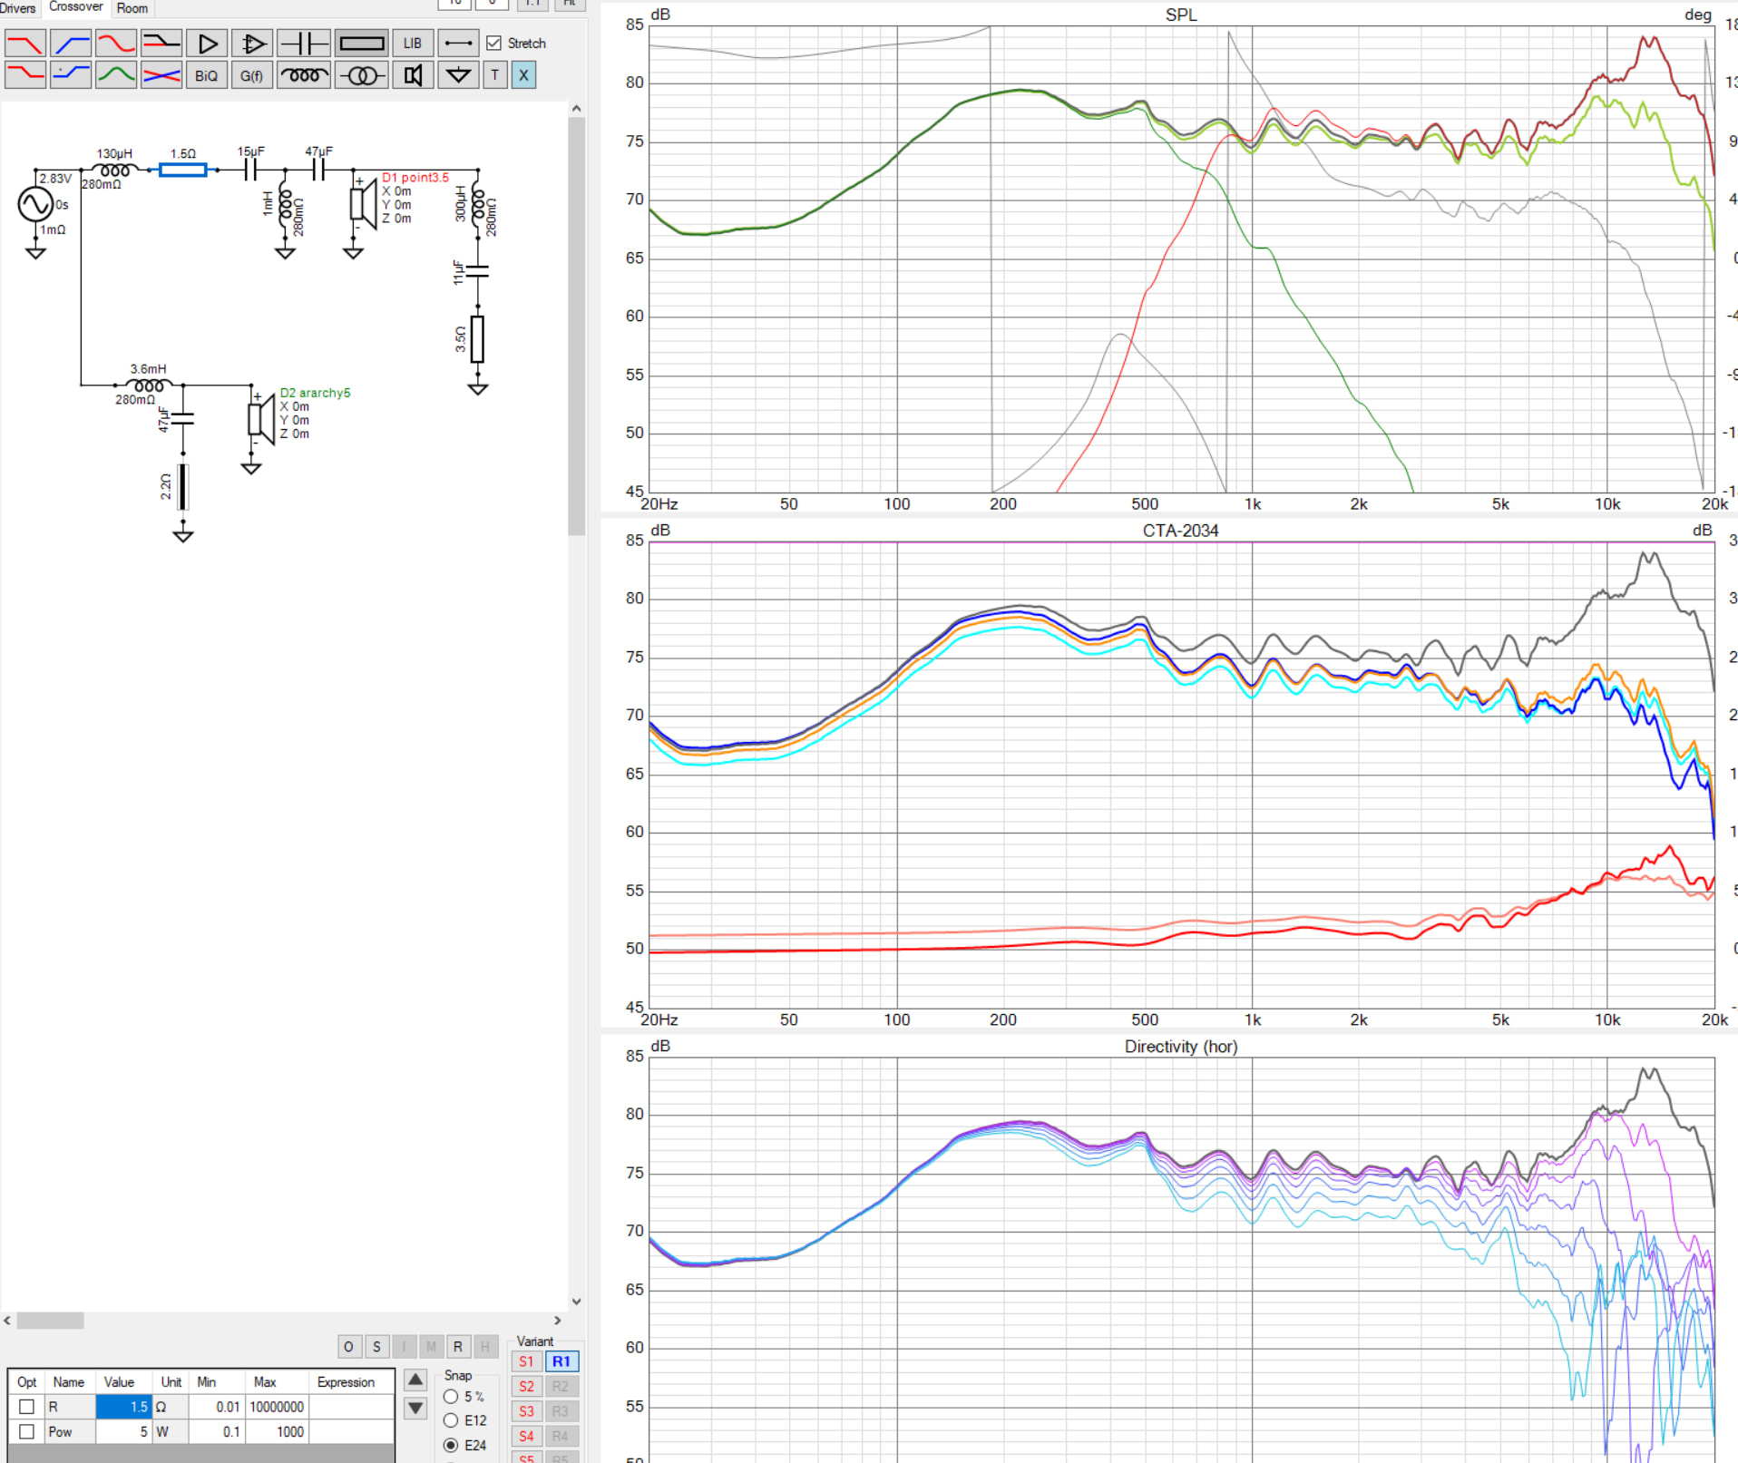Select the 5 % snap option

(x=451, y=1397)
